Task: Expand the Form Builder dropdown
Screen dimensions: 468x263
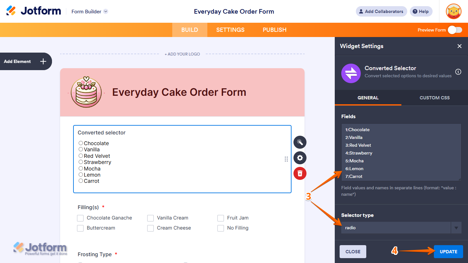Action: point(105,11)
